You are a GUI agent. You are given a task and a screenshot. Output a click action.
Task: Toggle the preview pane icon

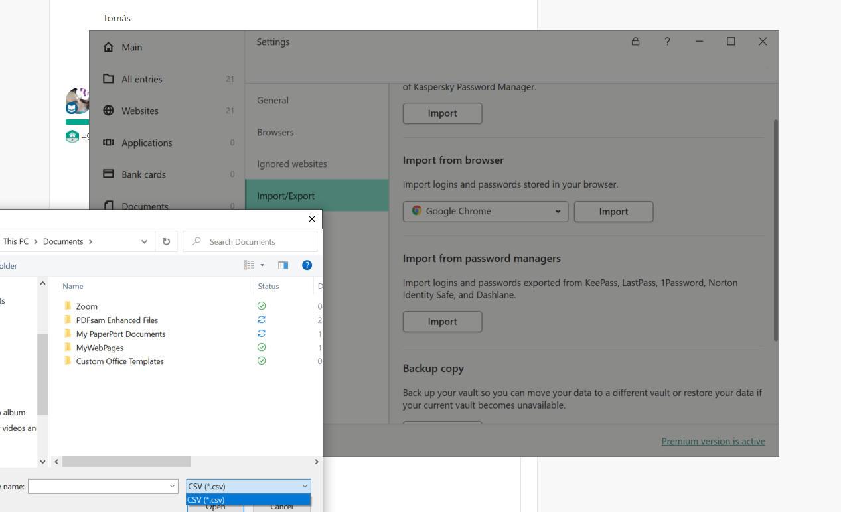[x=283, y=265]
